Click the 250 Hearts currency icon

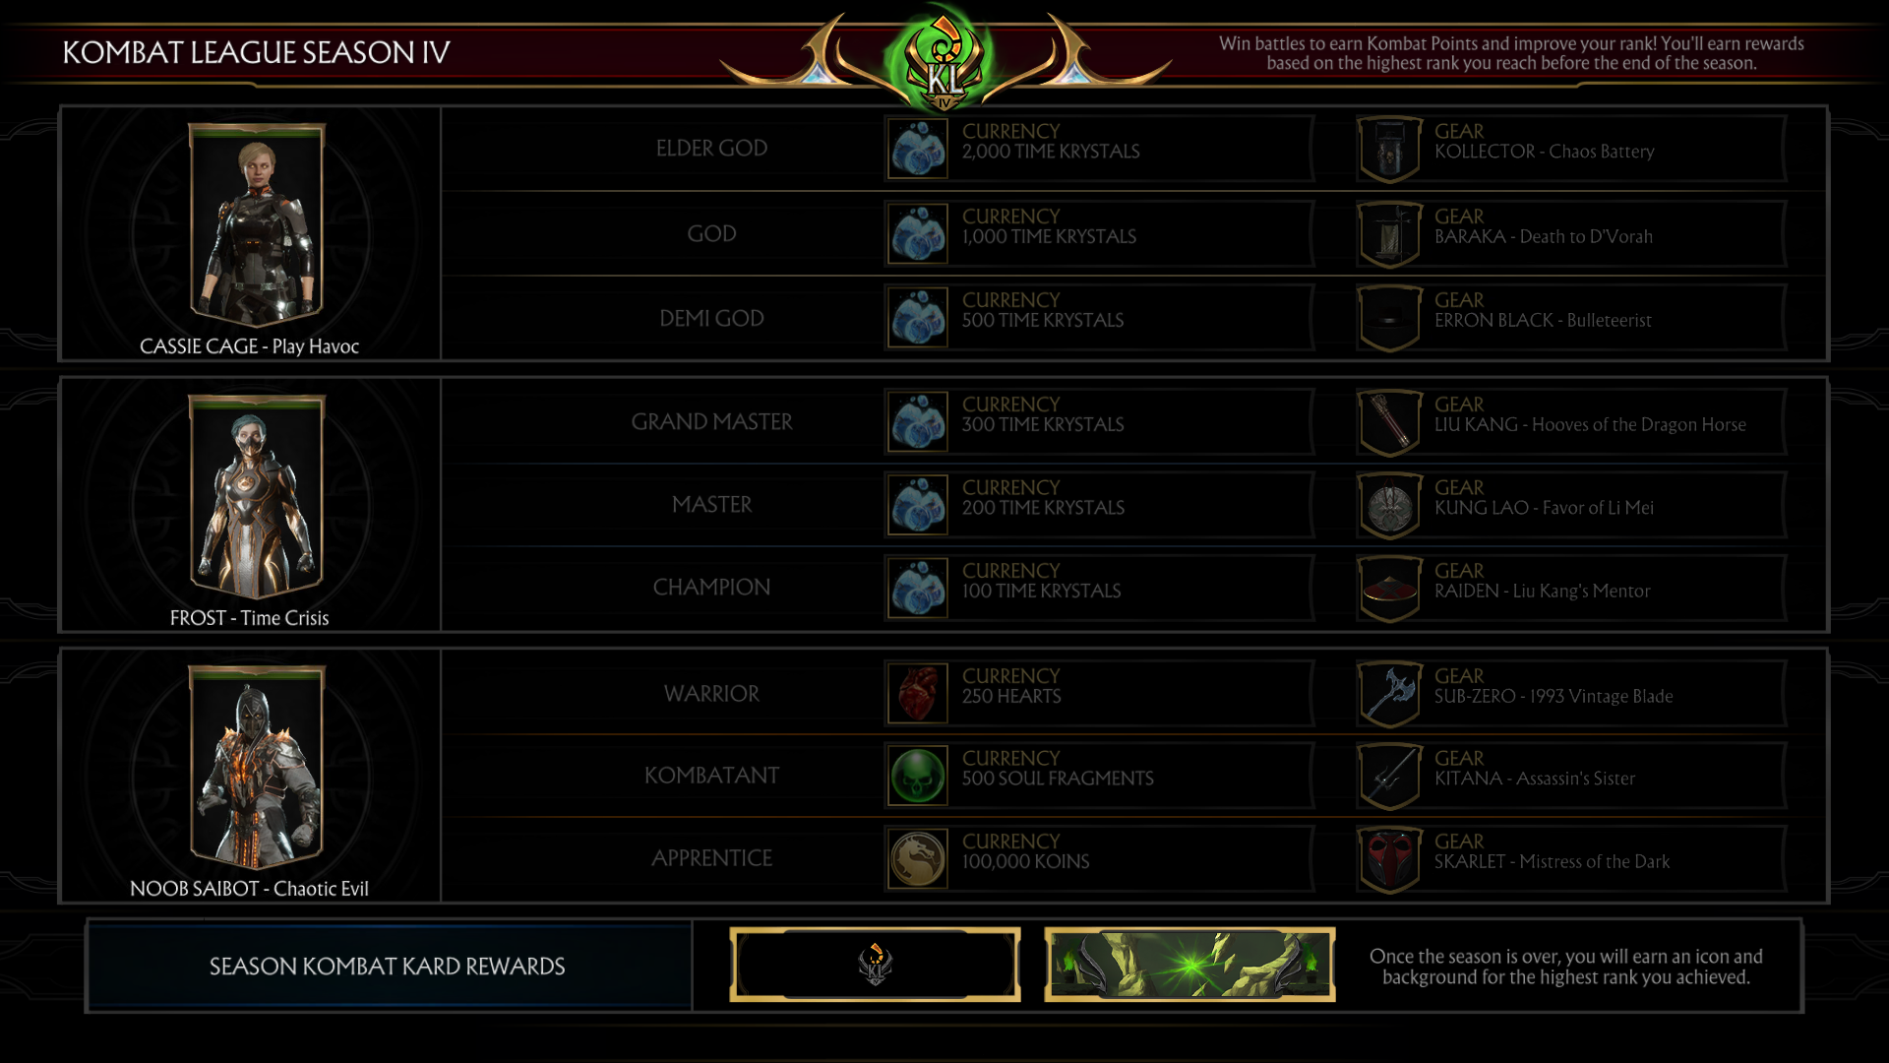point(918,693)
